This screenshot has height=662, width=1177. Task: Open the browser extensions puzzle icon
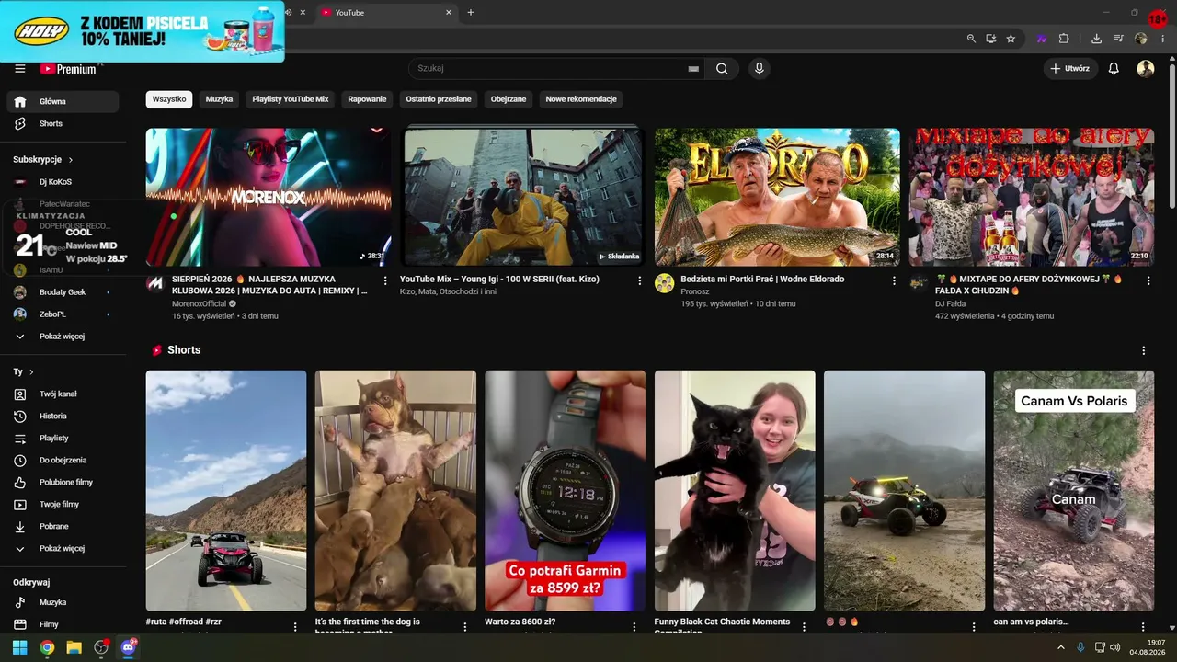(1064, 39)
